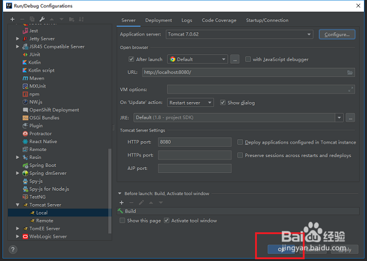Switch to the Deployment tab

pyautogui.click(x=158, y=20)
